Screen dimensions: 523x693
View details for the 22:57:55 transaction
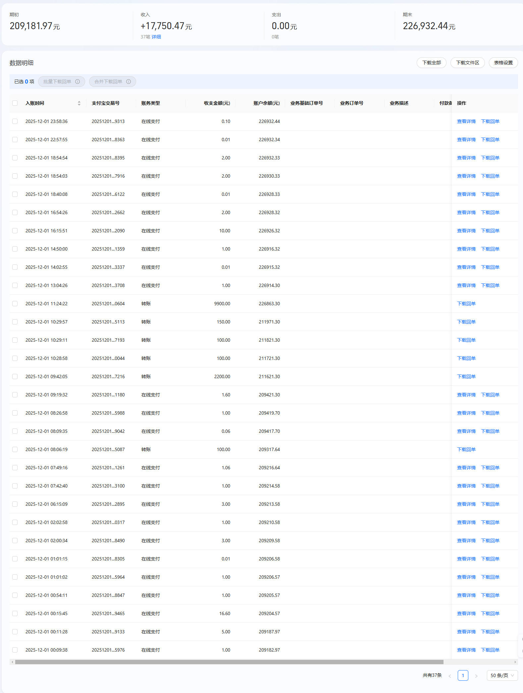(466, 140)
